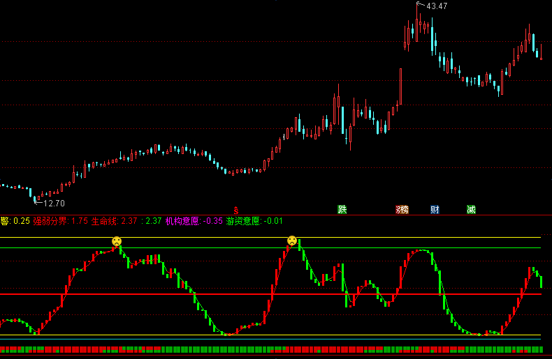Click the upper yellow horizontal warning line
The height and width of the screenshot is (359, 552).
[270, 238]
